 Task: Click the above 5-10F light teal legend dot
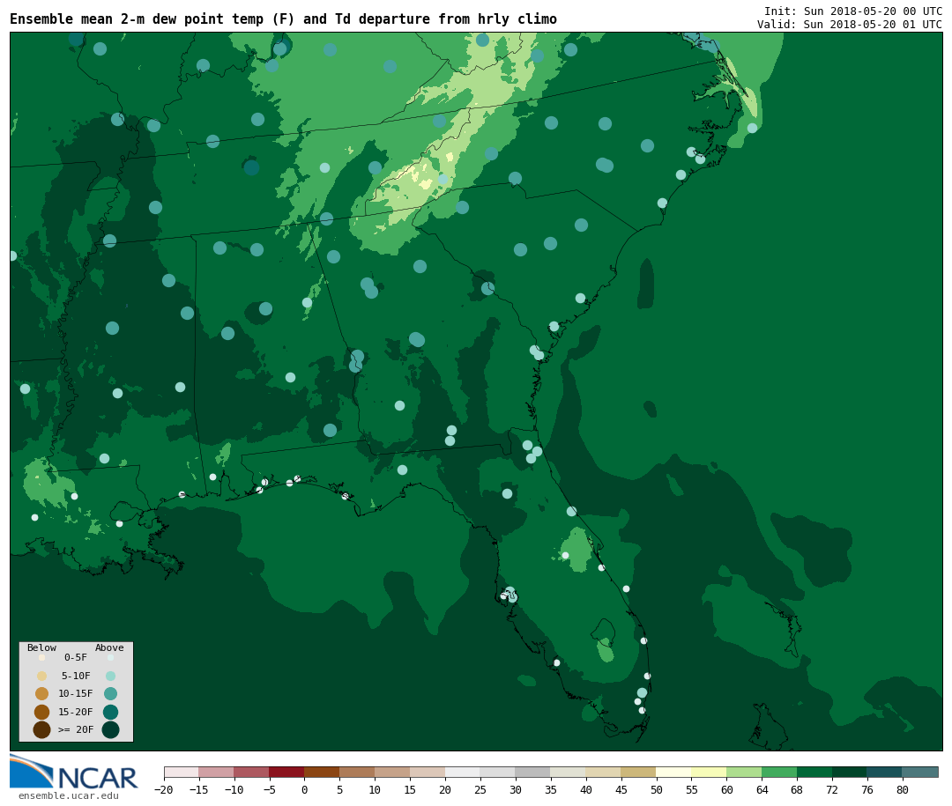coord(110,677)
